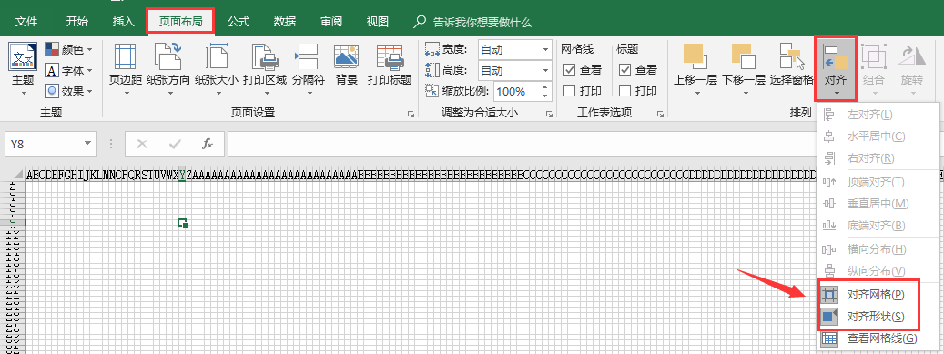The image size is (944, 354).
Task: Open 工作表选项 dialog launcher
Action: [660, 114]
